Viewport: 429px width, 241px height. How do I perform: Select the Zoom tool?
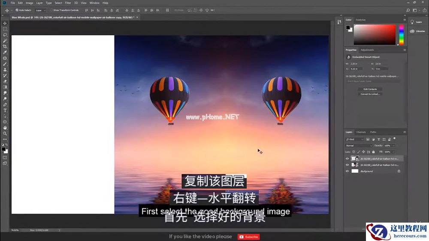(5, 134)
